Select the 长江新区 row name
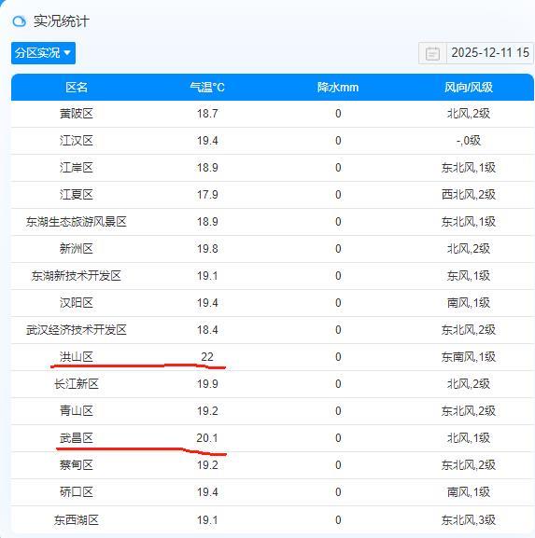The height and width of the screenshot is (538, 535). 77,384
